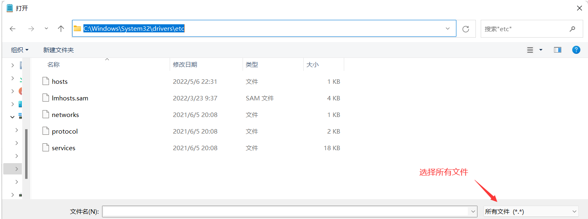Click the 4 KB size cell
This screenshot has height=219, width=588.
point(334,98)
